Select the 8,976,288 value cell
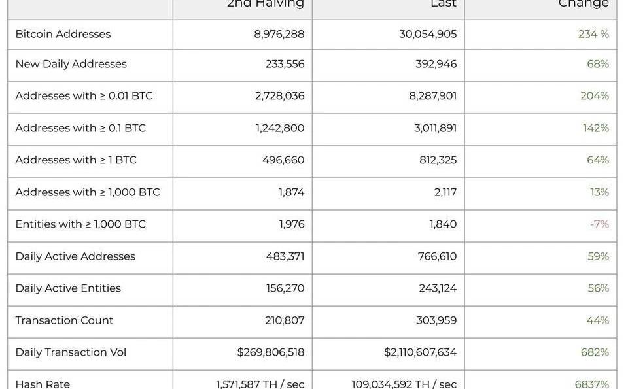 pyautogui.click(x=279, y=34)
